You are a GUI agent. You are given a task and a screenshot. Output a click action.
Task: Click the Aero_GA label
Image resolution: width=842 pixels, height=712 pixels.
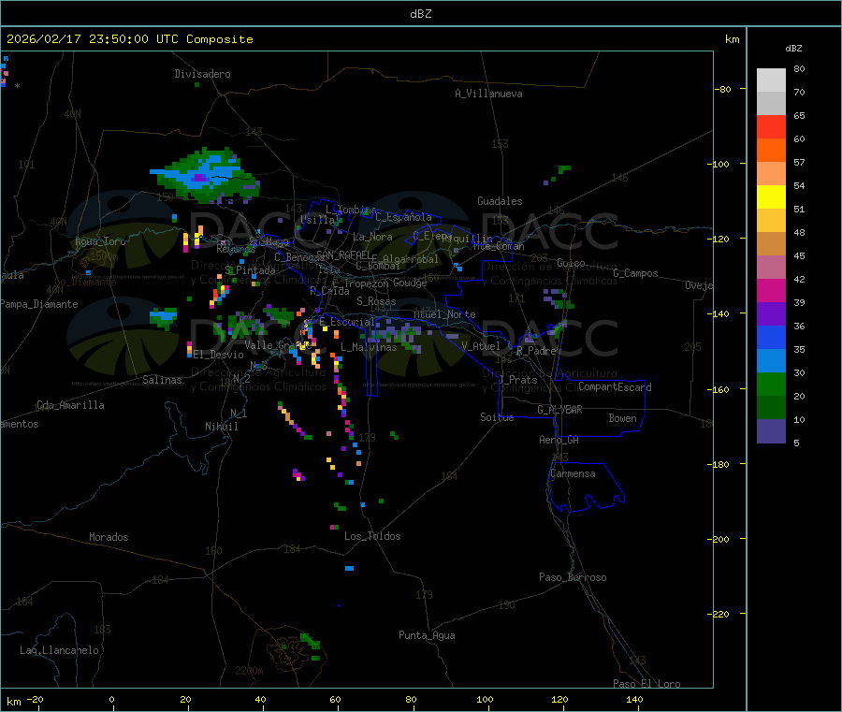(559, 440)
